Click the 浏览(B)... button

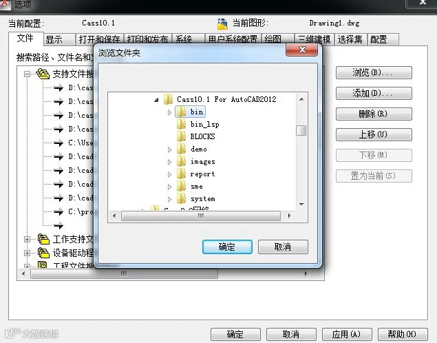coord(374,72)
